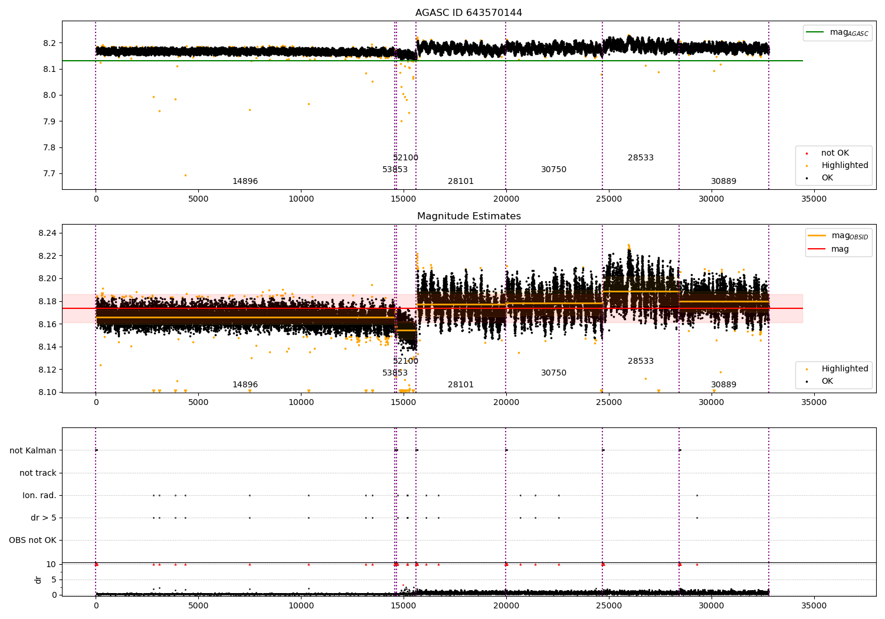Click y-axis tick 7.7 in top plot
The height and width of the screenshot is (619, 885).
click(x=50, y=173)
